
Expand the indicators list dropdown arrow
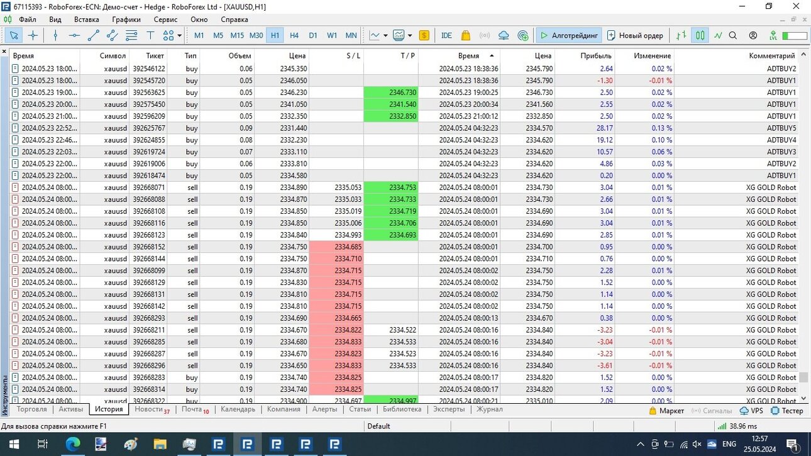(x=385, y=35)
